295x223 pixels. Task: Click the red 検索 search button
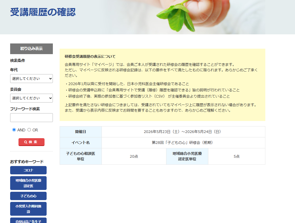click(x=32, y=142)
